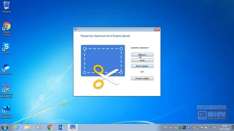Screen dimensions: 234x131
Task: Click the scissors illustration in the dialog
Action: click(106, 77)
